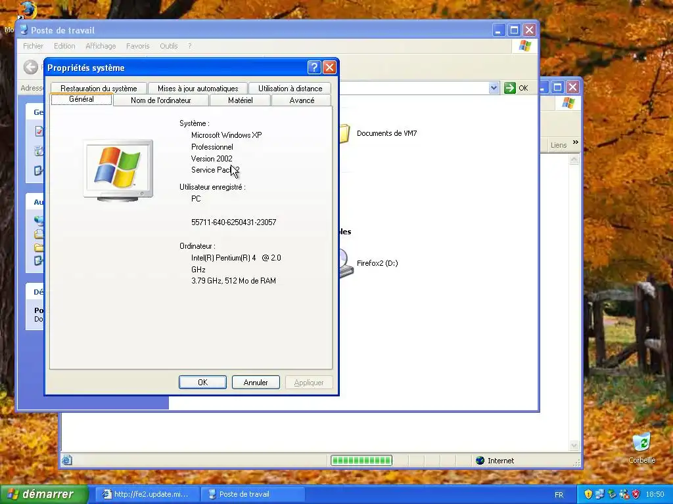Click the text Version 2002
673x504 pixels.
212,159
